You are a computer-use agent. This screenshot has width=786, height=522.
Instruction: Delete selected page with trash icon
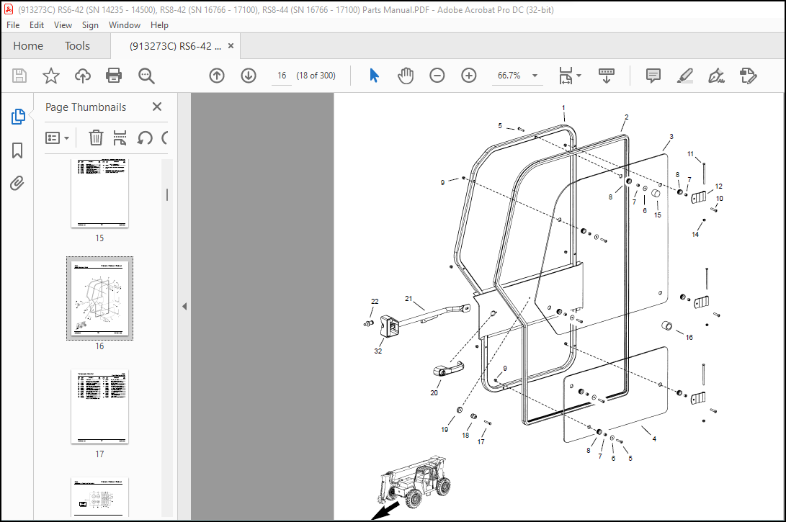click(x=96, y=138)
